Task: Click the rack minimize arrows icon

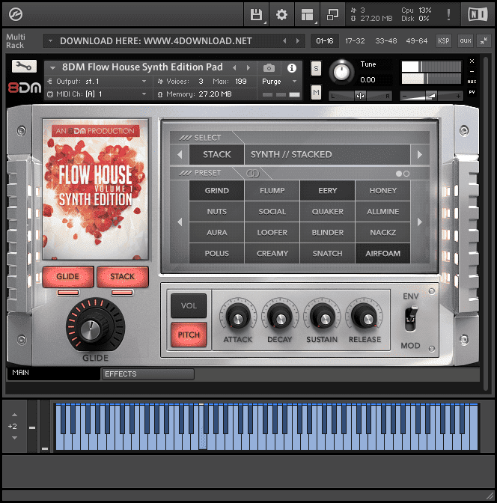Action: (484, 40)
